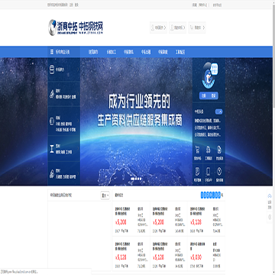Click the cart quick-link icon in right panel
The width and height of the screenshot is (275, 275).
point(197,150)
